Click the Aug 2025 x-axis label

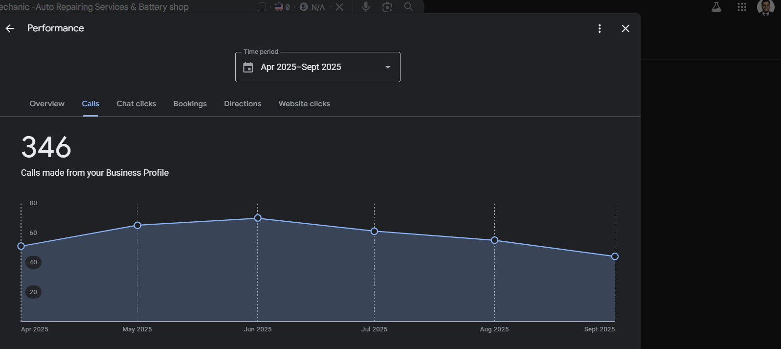coord(494,329)
